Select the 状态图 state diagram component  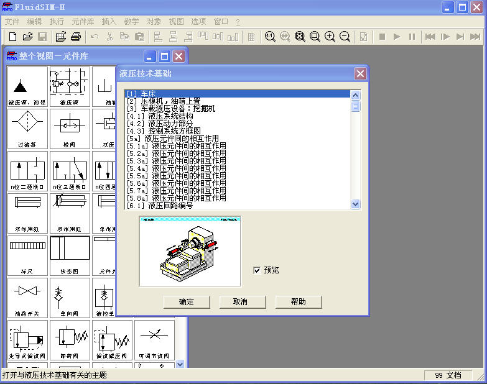pyautogui.click(x=70, y=255)
